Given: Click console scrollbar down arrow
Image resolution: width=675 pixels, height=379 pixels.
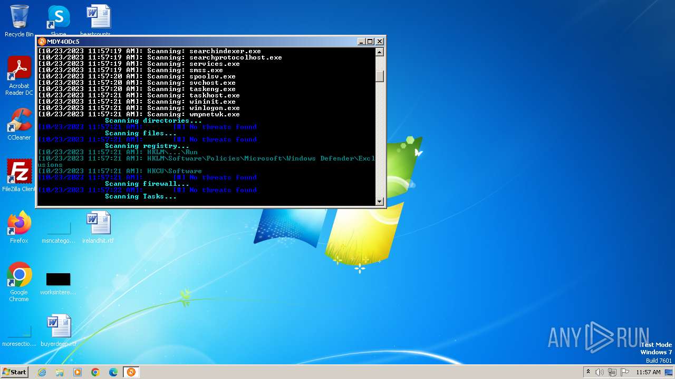Looking at the screenshot, I should pyautogui.click(x=379, y=201).
